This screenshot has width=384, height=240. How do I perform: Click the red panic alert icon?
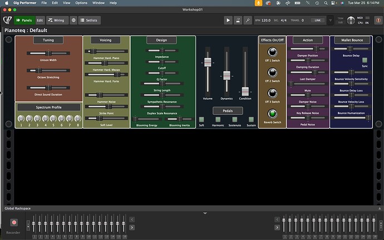pos(378,21)
